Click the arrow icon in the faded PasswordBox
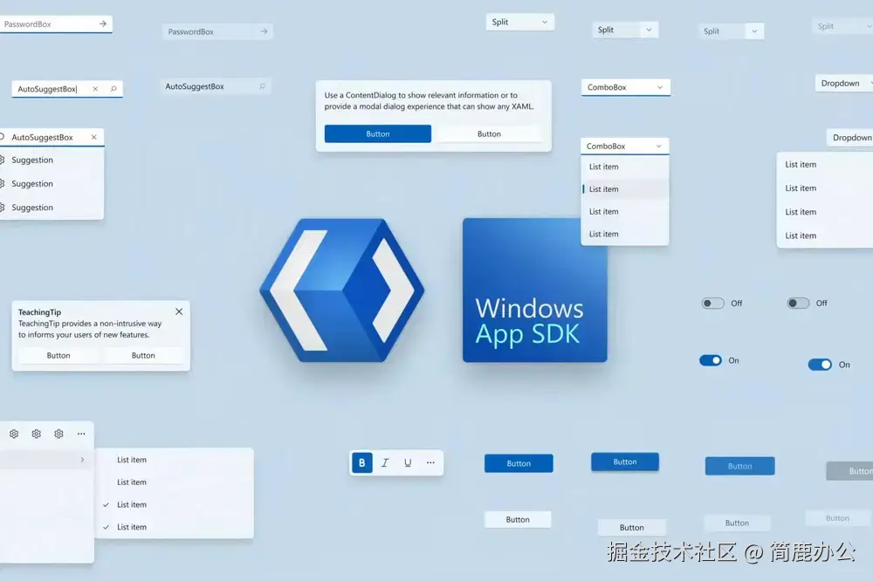This screenshot has height=581, width=873. (x=264, y=31)
